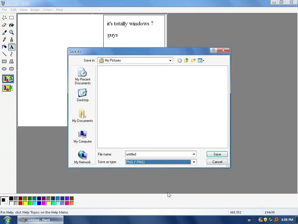
Task: Select the Rounded Rectangle tool
Action: tap(12, 69)
